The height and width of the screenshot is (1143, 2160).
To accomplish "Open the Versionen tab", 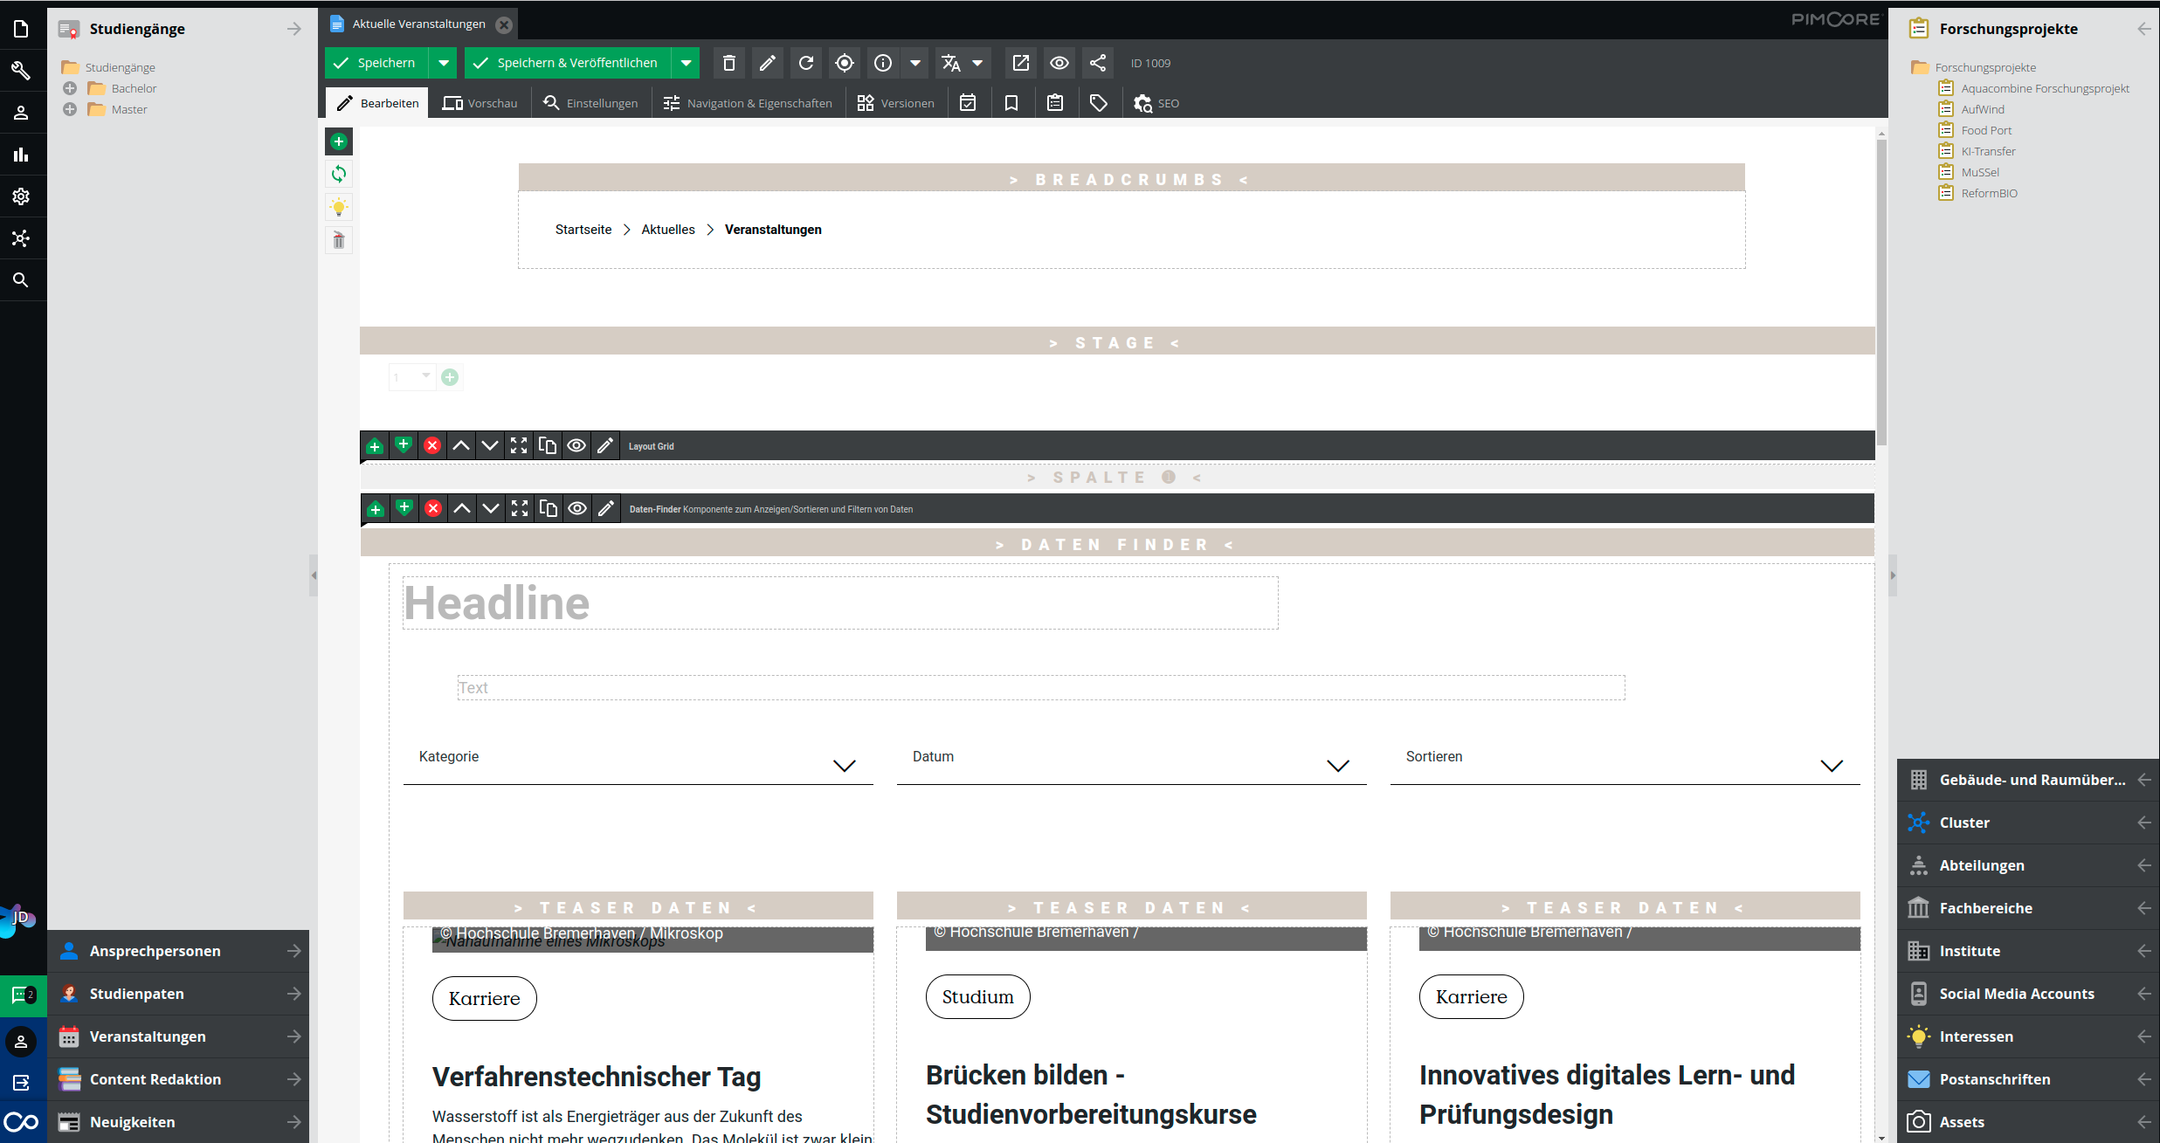I will click(896, 103).
